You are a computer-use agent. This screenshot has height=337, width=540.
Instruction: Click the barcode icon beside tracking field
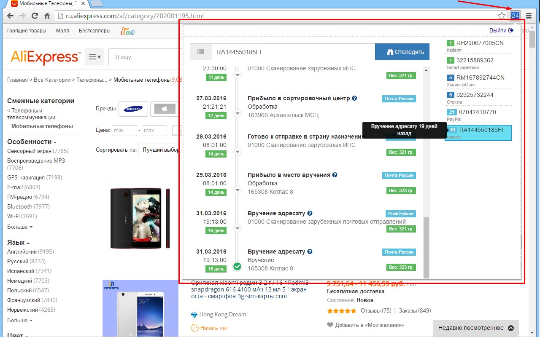200,52
